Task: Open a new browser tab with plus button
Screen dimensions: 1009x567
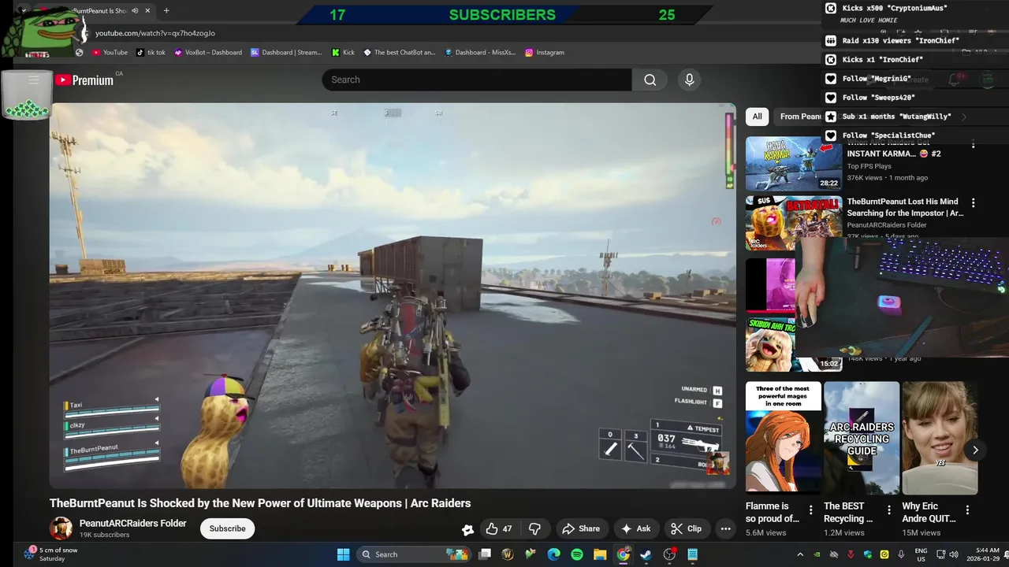Action: [x=166, y=11]
